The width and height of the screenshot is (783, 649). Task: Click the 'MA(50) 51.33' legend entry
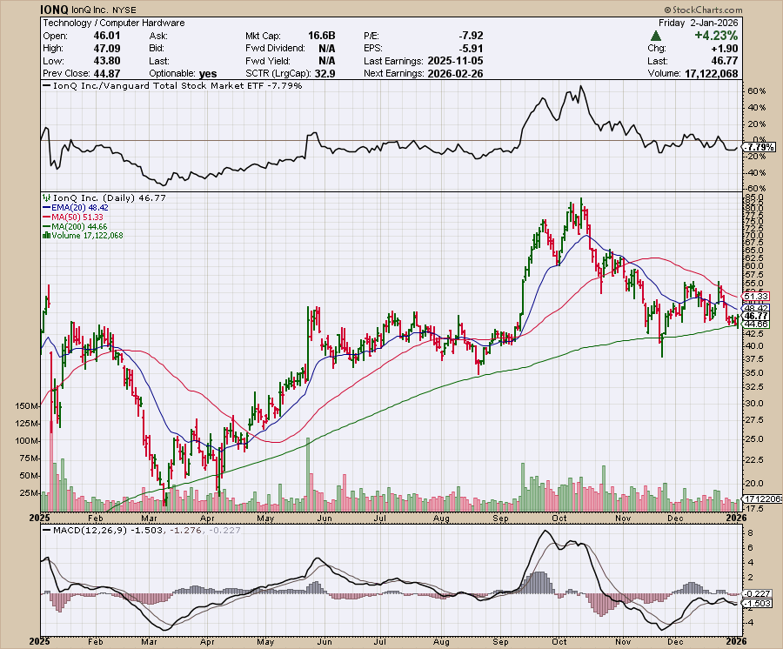[x=77, y=217]
